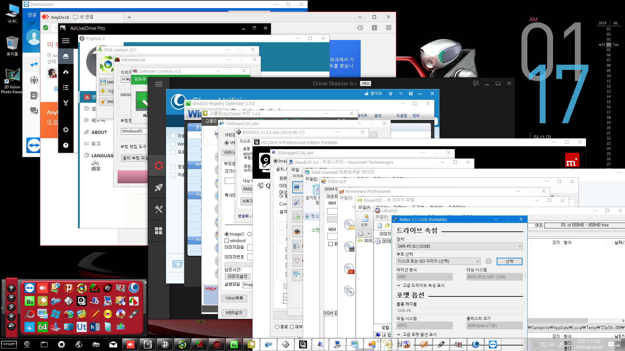Screen dimensions: 625x351
Task: Click the Ut icon in launcher dock
Action: pos(82,327)
